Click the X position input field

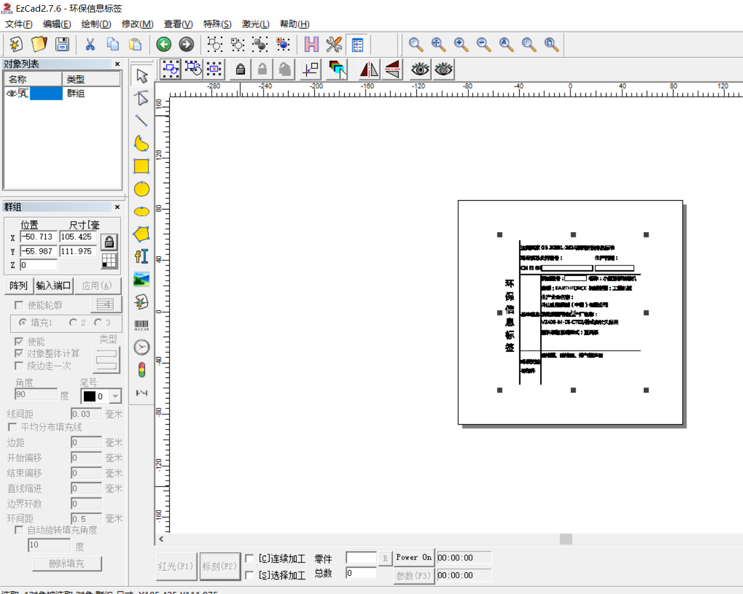coord(38,237)
